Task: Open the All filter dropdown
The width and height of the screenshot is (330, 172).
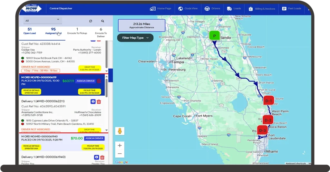Action: click(42, 21)
